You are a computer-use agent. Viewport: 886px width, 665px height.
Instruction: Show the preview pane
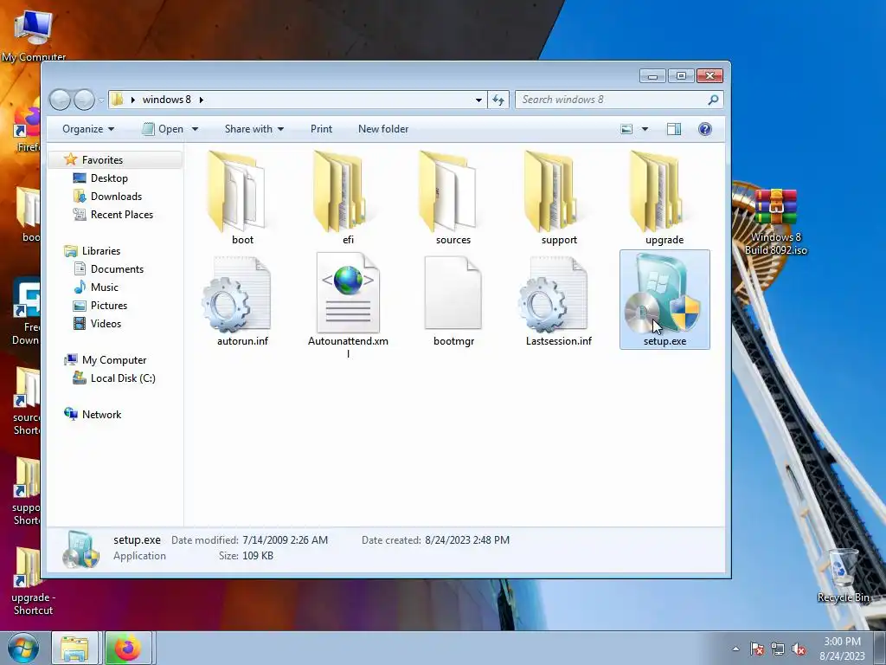[x=673, y=130]
